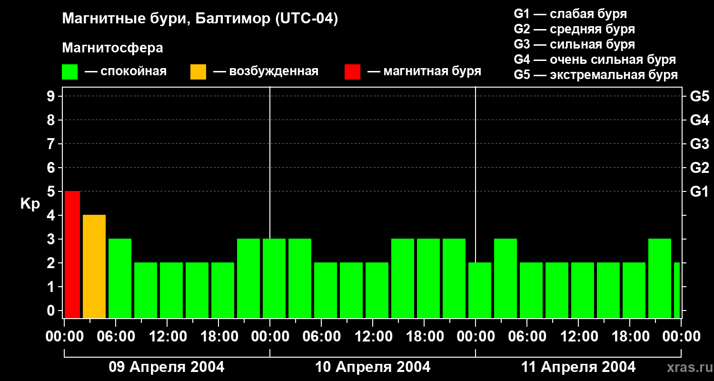Pick the 18:00–21:00 bar on 11 April
The image size is (714, 381).
[x=634, y=290]
